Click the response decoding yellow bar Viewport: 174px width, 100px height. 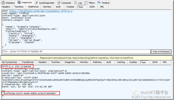click(86, 58)
